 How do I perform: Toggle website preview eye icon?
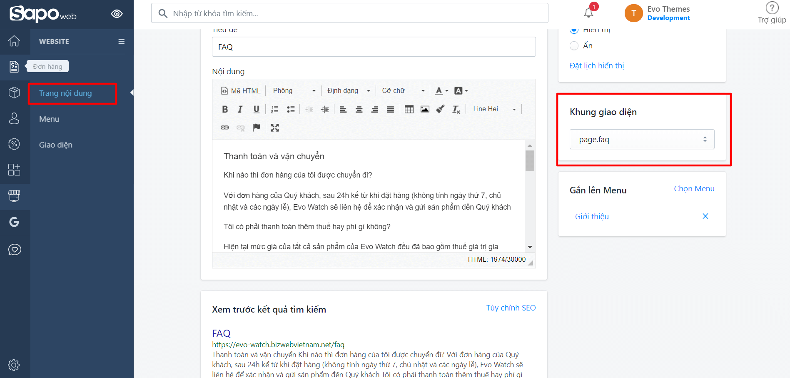tap(117, 14)
